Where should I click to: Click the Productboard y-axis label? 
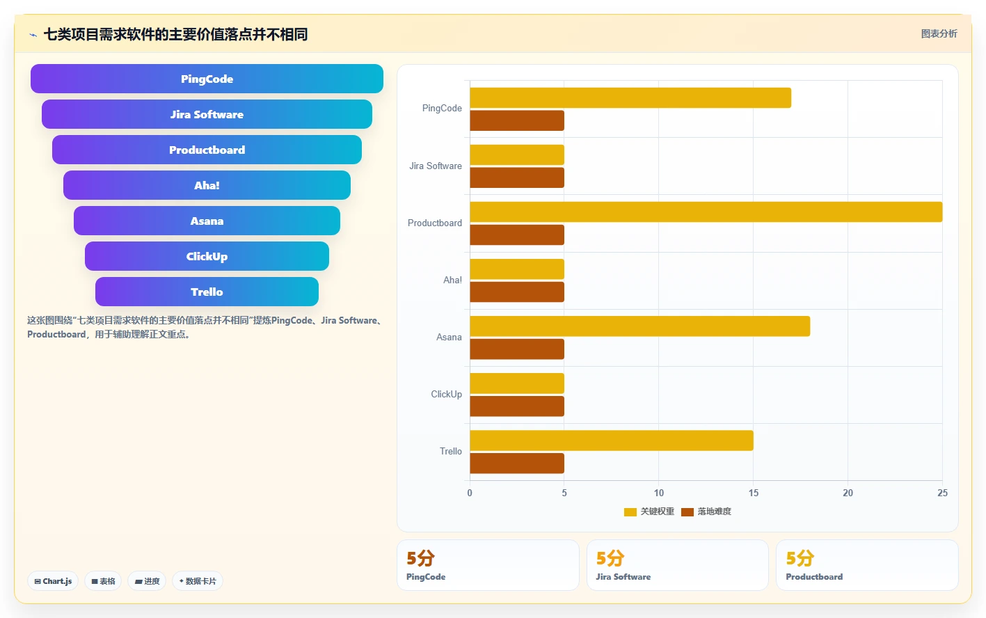click(435, 223)
